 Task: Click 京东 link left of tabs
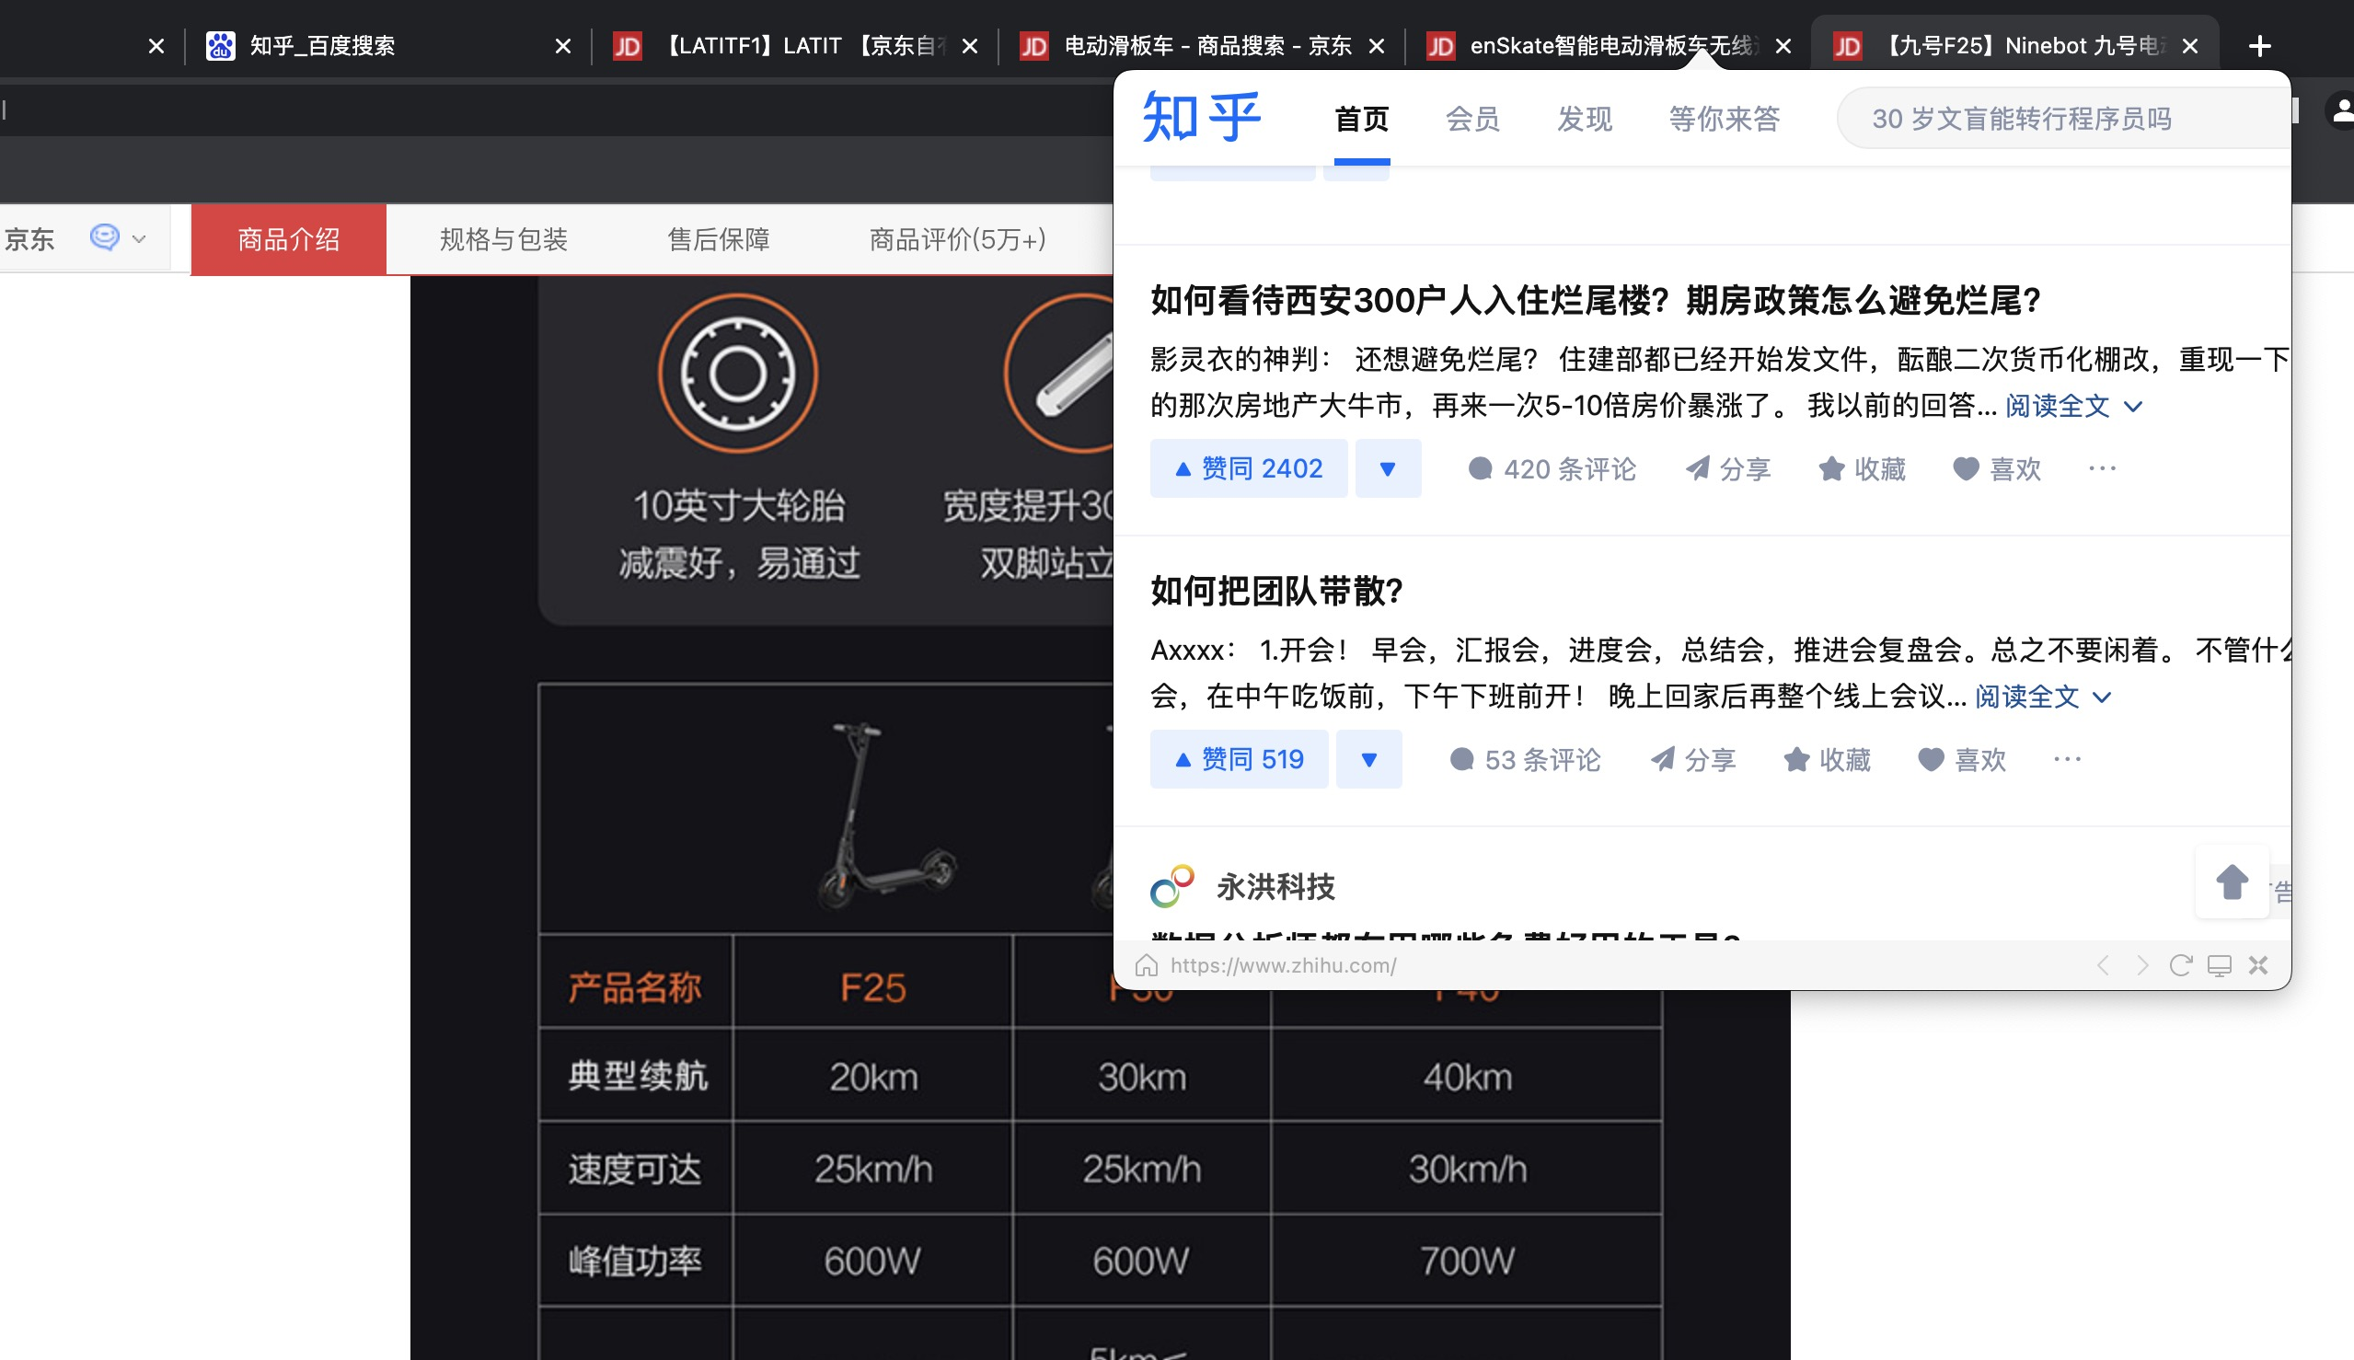tap(29, 239)
